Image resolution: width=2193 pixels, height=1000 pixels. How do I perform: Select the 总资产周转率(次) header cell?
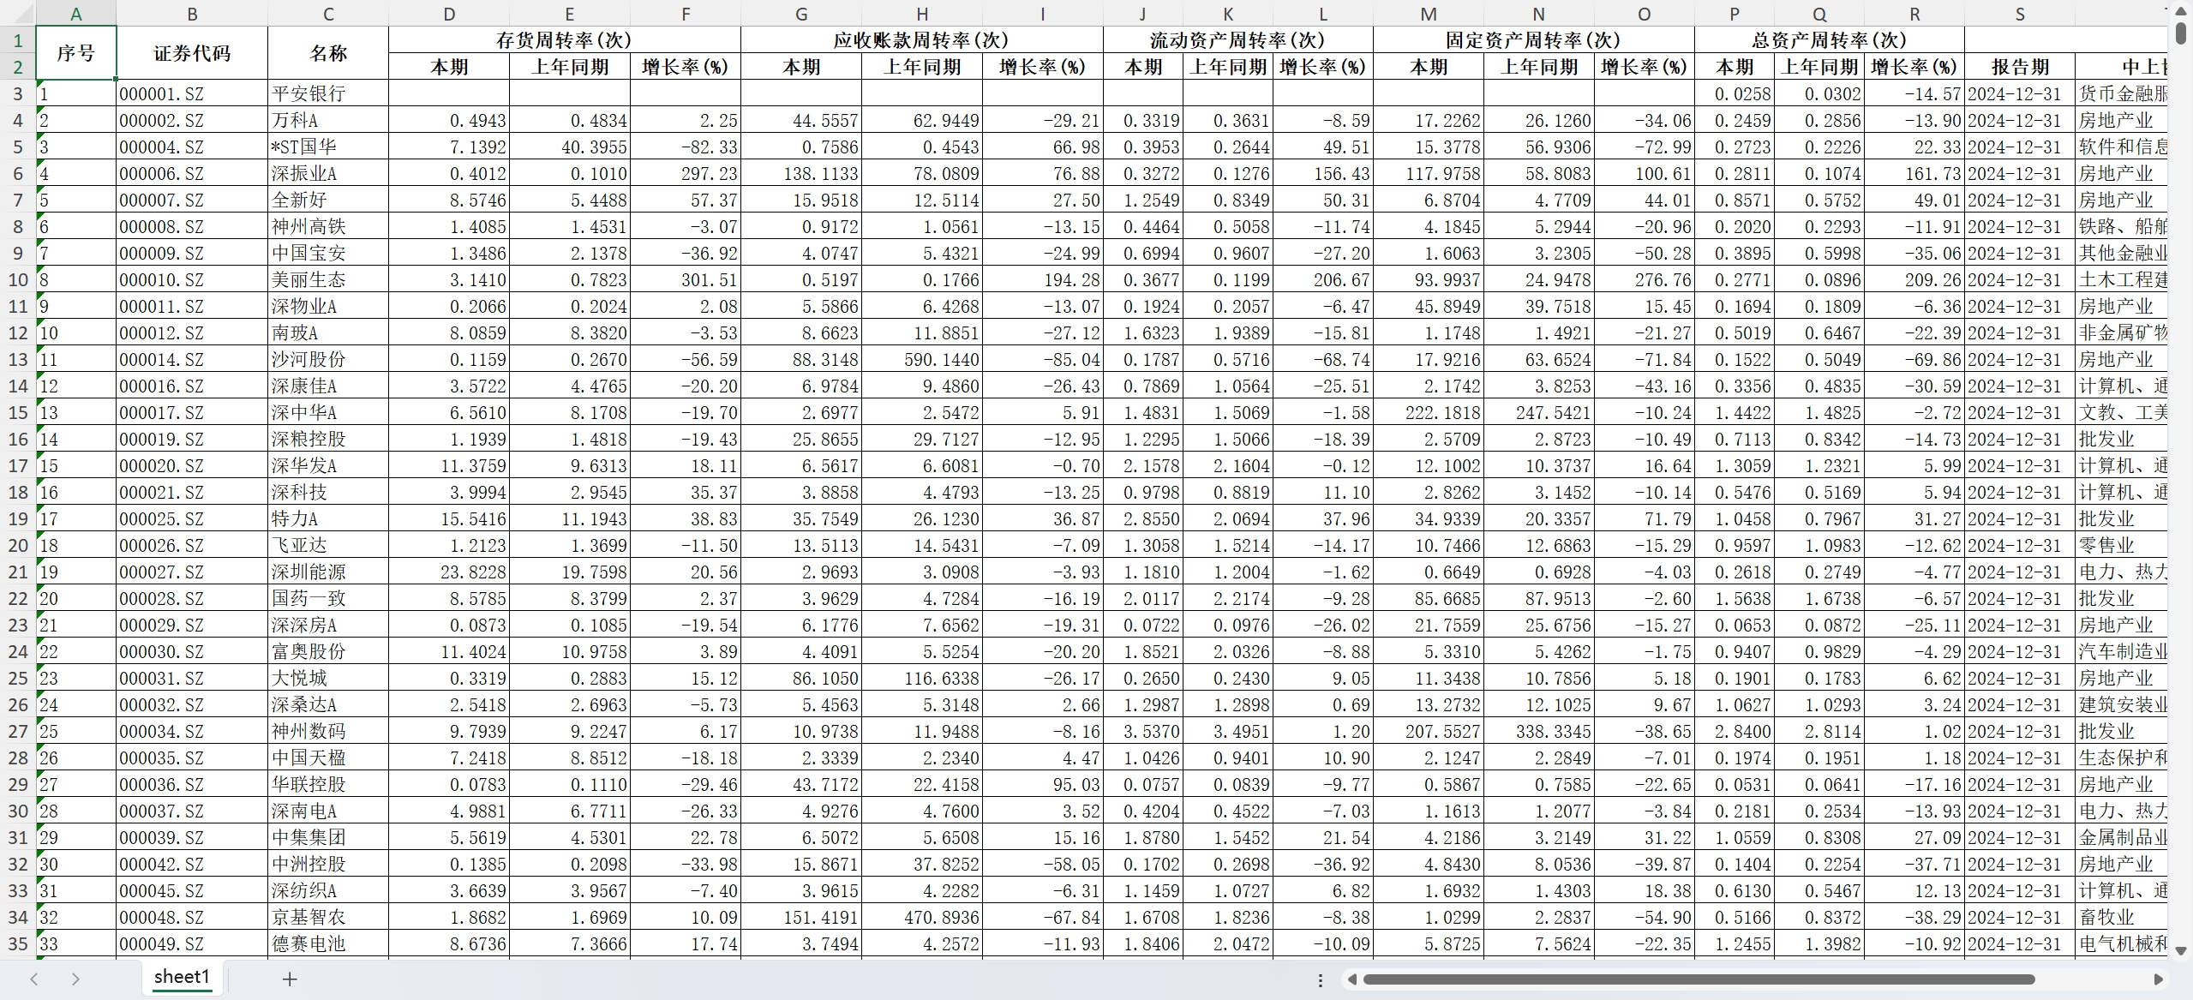1829,40
